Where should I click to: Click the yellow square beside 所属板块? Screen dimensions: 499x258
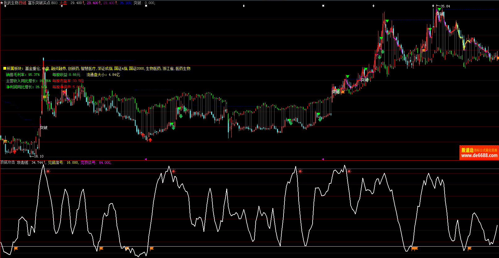(x=5, y=68)
